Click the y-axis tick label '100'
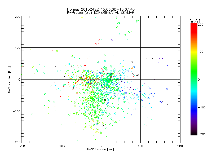Image resolution: width=212 pixels, height=159 pixels. point(17,48)
